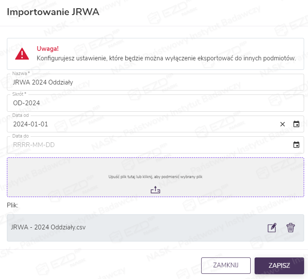
Task: Edit the JRWA - 2024 Oddziały.csv file
Action: click(272, 228)
